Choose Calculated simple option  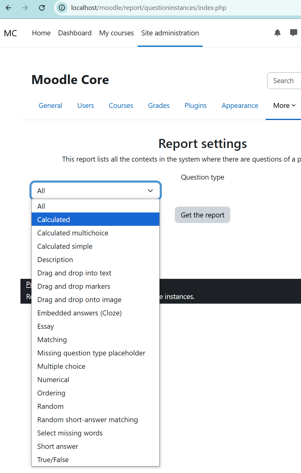pos(95,246)
